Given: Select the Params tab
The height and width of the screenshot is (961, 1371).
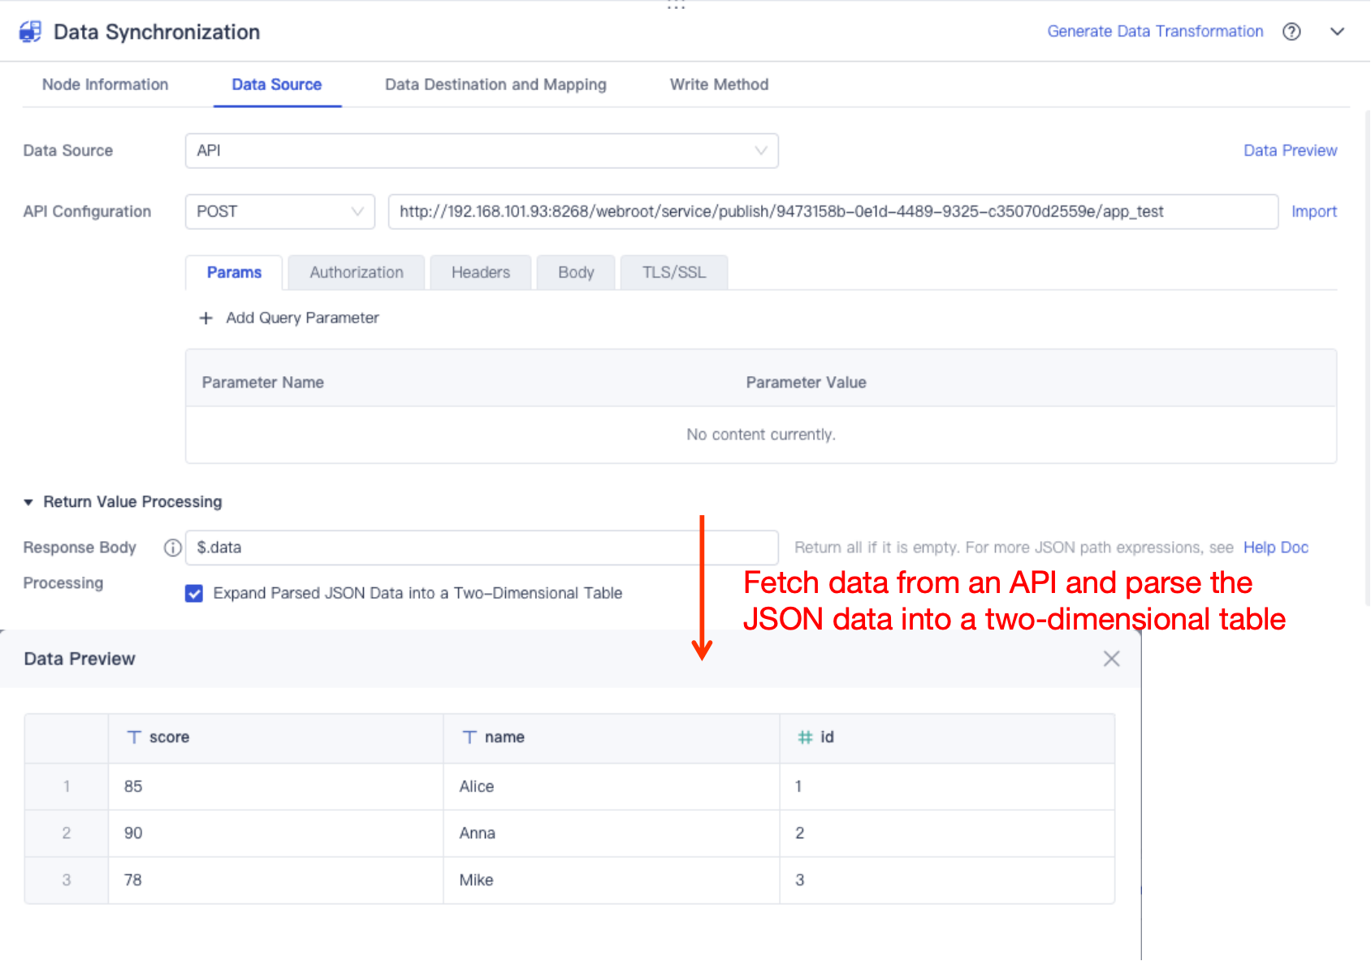Looking at the screenshot, I should (x=234, y=273).
